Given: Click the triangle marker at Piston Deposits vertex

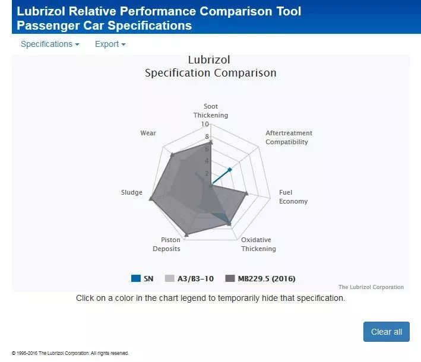Looking at the screenshot, I should [186, 234].
